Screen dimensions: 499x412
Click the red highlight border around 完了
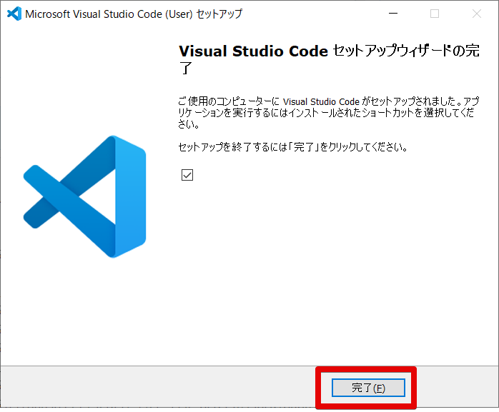[x=318, y=388]
